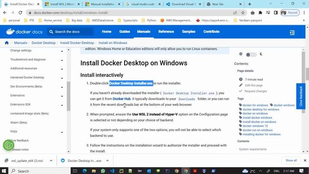
Task: Open a new browser tab with the plus icon
Action: pyautogui.click(x=250, y=4)
